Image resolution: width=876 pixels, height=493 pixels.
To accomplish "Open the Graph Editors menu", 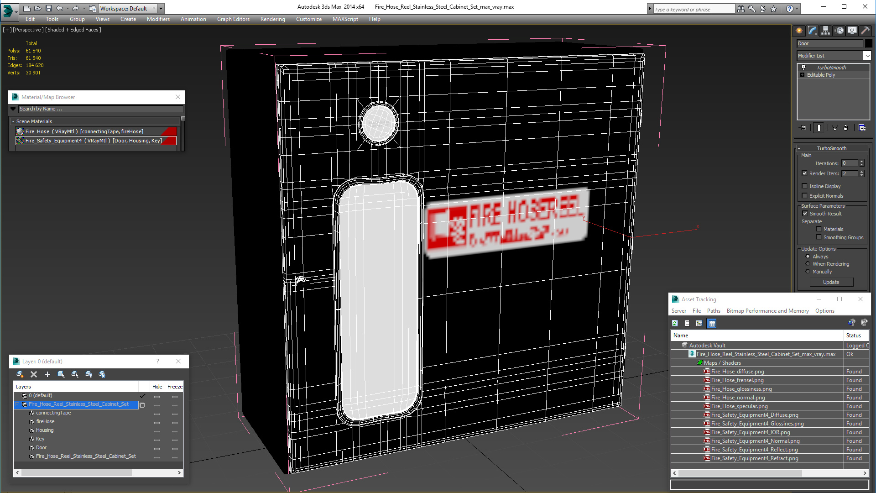I will (x=233, y=19).
